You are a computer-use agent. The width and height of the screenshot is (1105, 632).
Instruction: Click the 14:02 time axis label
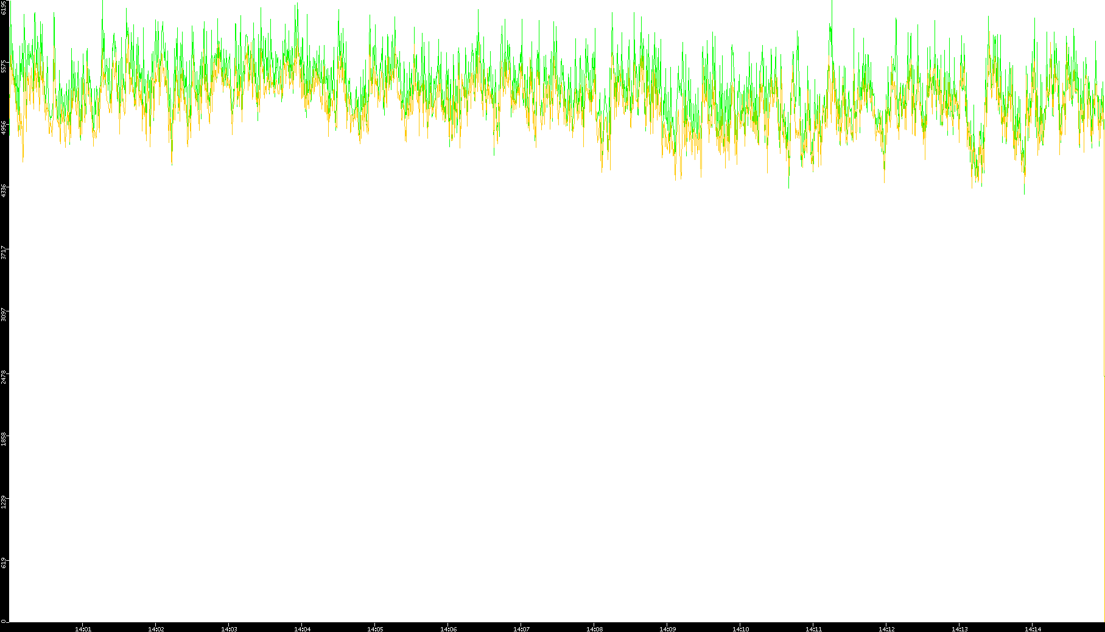point(156,629)
